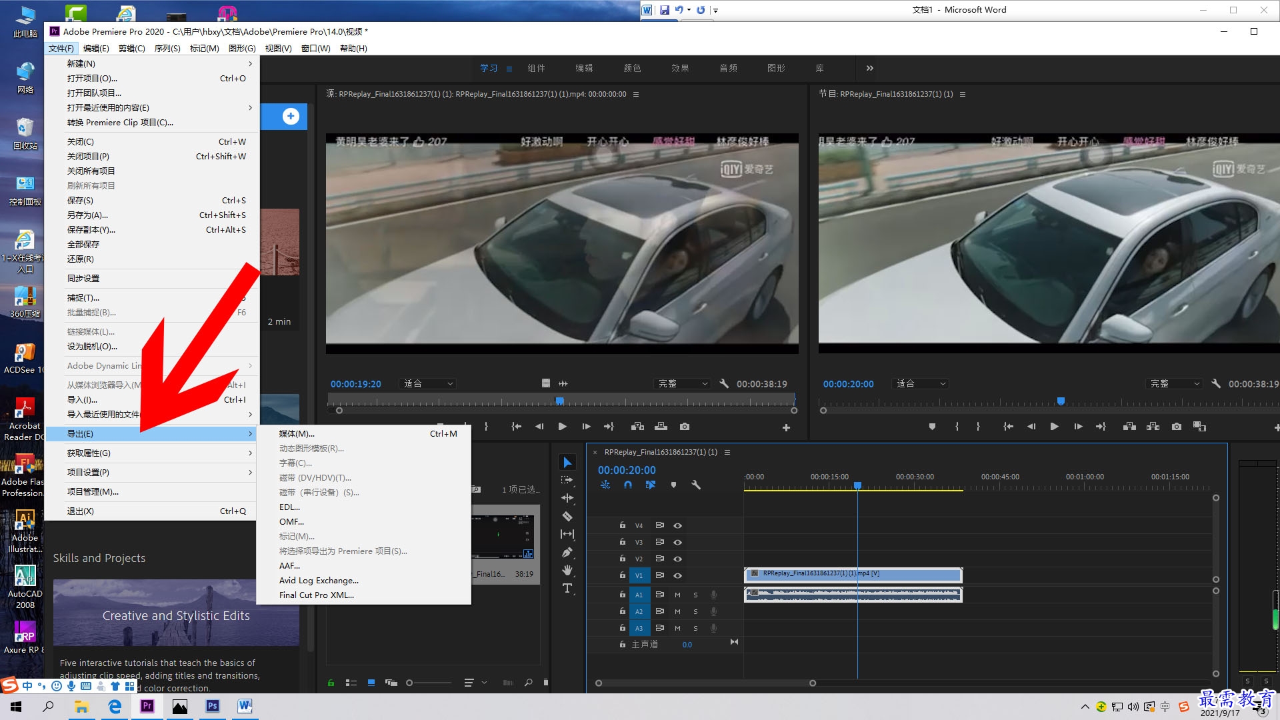Toggle V2 track output eye
1280x720 pixels.
click(677, 559)
